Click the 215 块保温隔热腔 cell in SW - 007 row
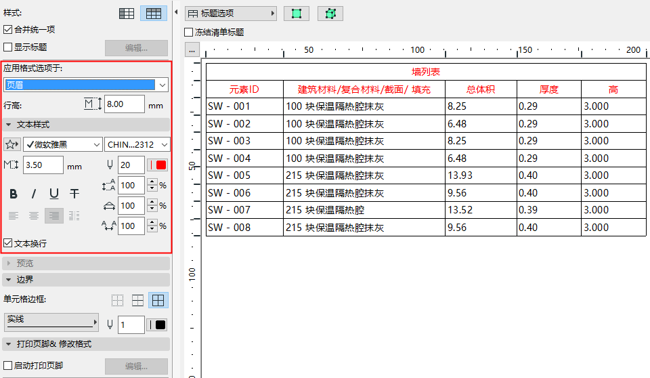Viewport: 650px width, 378px height. pyautogui.click(x=364, y=210)
